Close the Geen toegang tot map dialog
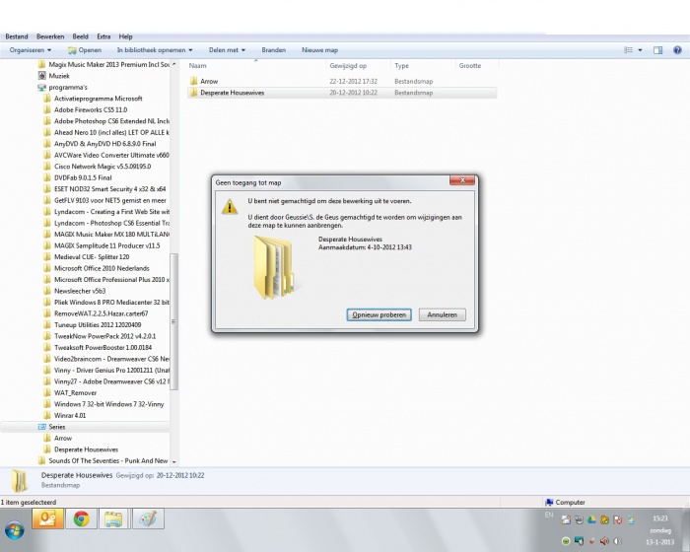690x552 pixels. 462,180
